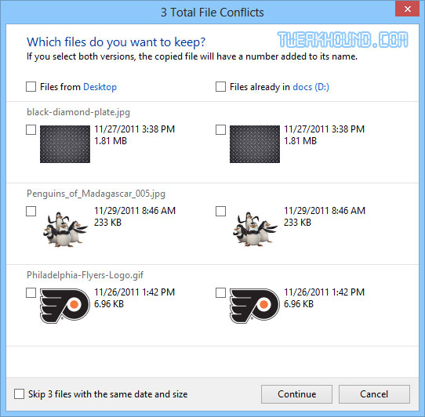Screen dimensions: 425x417
Task: Click the Desktop penguins image thumbnail
Action: click(65, 229)
